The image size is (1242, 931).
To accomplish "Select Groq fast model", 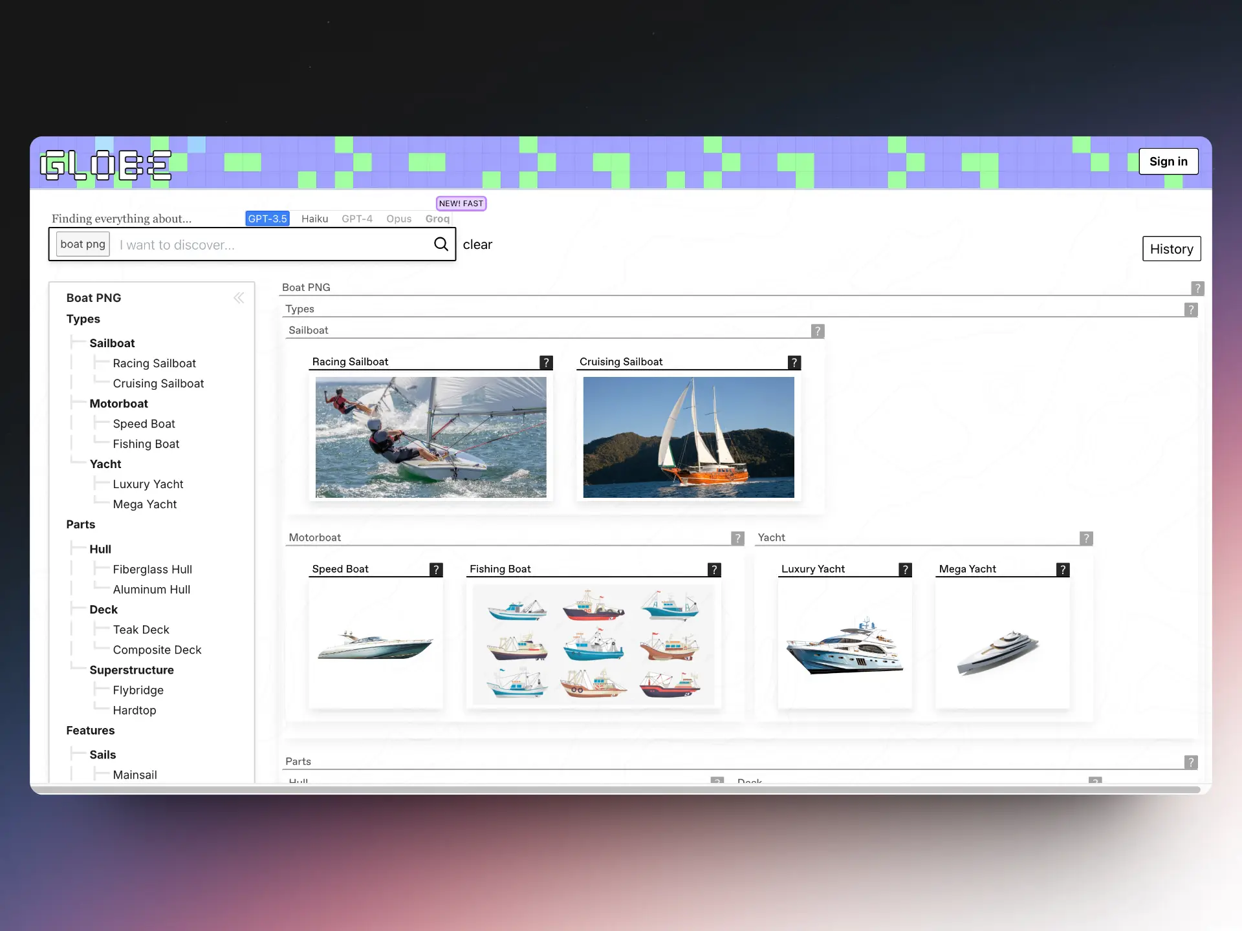I will pos(437,219).
